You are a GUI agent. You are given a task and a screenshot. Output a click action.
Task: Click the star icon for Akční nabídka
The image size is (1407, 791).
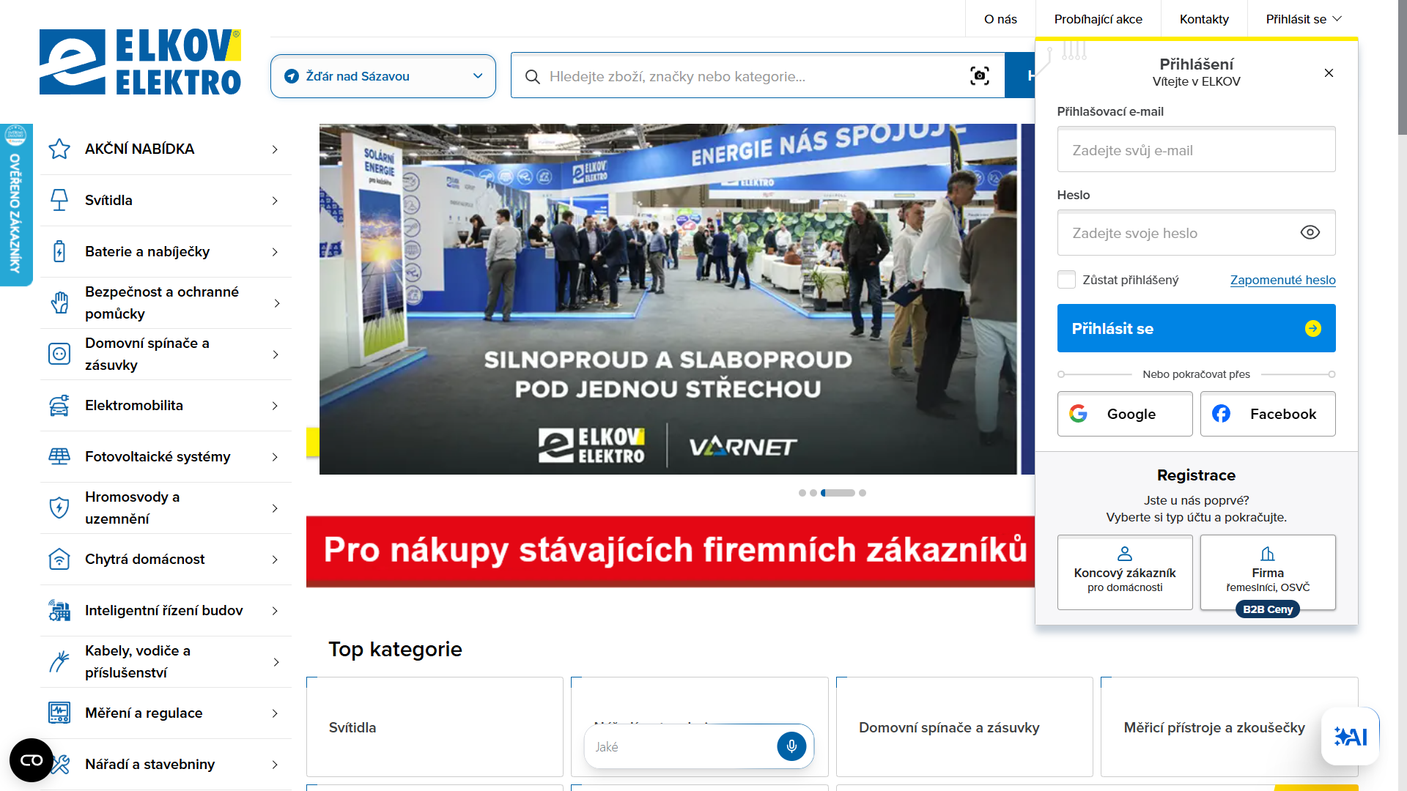[x=59, y=149]
